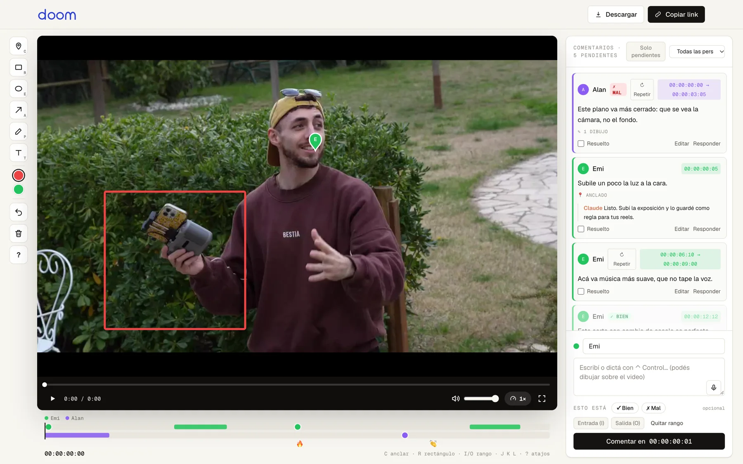
Task: Click Quitar rango link
Action: pyautogui.click(x=667, y=423)
